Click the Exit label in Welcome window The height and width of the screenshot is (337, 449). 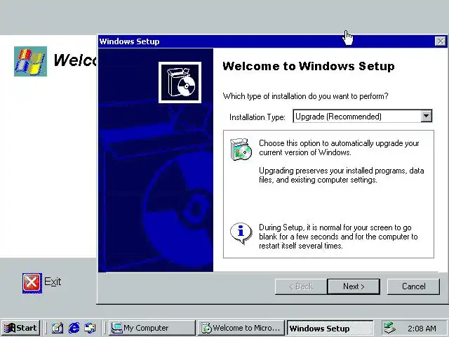click(x=53, y=282)
